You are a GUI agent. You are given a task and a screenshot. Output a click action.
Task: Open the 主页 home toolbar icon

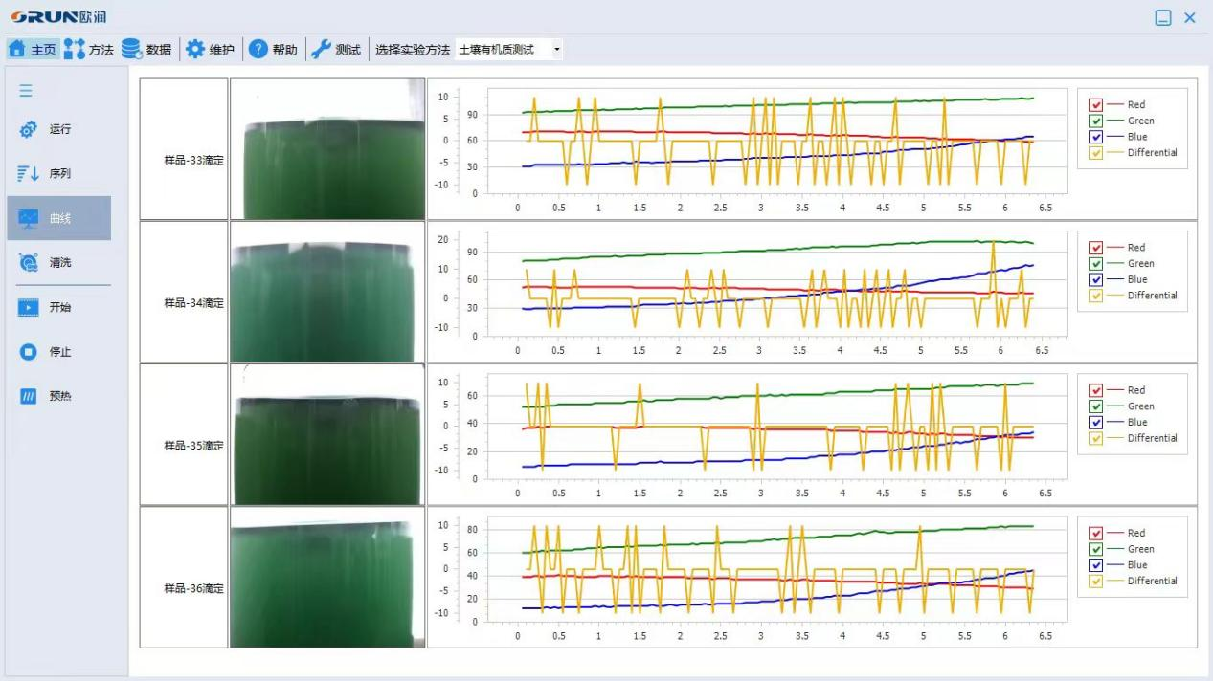coord(16,50)
